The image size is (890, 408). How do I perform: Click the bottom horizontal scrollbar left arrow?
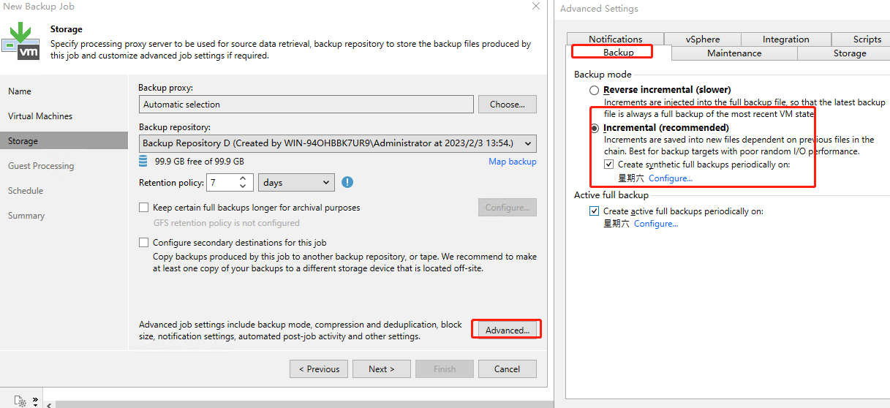50,404
